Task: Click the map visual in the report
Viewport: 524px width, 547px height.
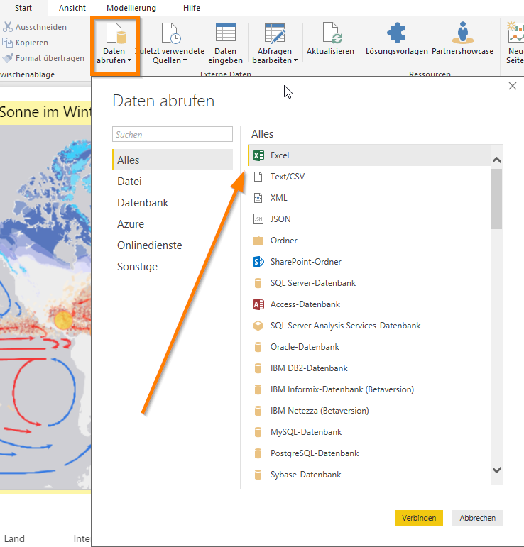Action: pos(45,307)
